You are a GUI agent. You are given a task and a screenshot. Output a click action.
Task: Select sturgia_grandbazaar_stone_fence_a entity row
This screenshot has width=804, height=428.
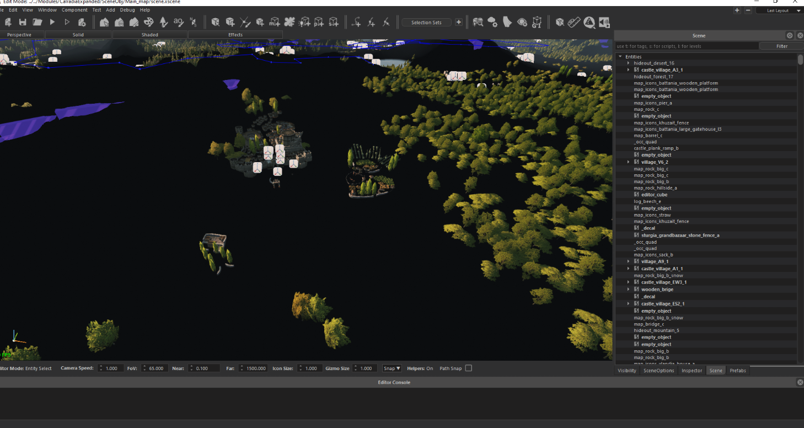[x=706, y=235]
